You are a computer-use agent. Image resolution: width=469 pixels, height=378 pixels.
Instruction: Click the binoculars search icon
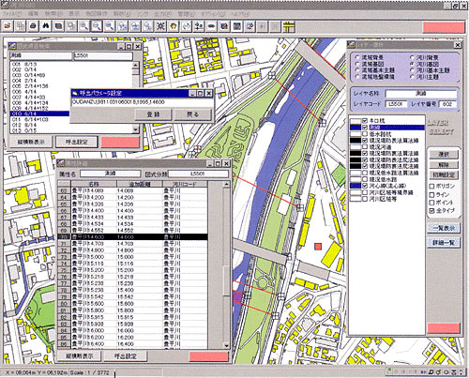pyautogui.click(x=46, y=26)
